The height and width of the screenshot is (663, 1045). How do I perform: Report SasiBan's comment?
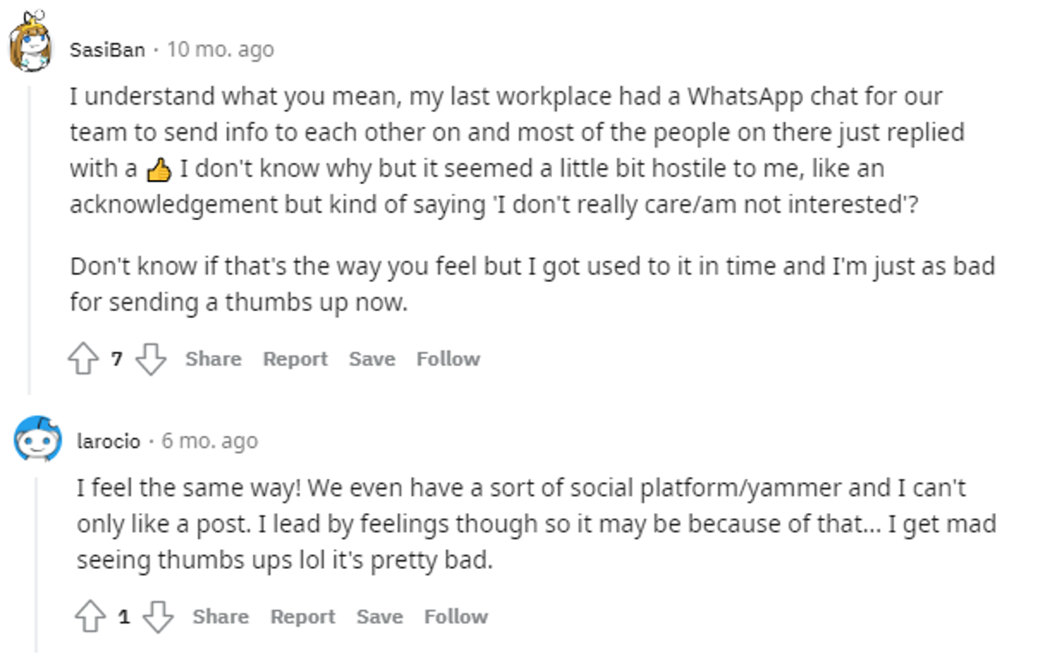(295, 359)
